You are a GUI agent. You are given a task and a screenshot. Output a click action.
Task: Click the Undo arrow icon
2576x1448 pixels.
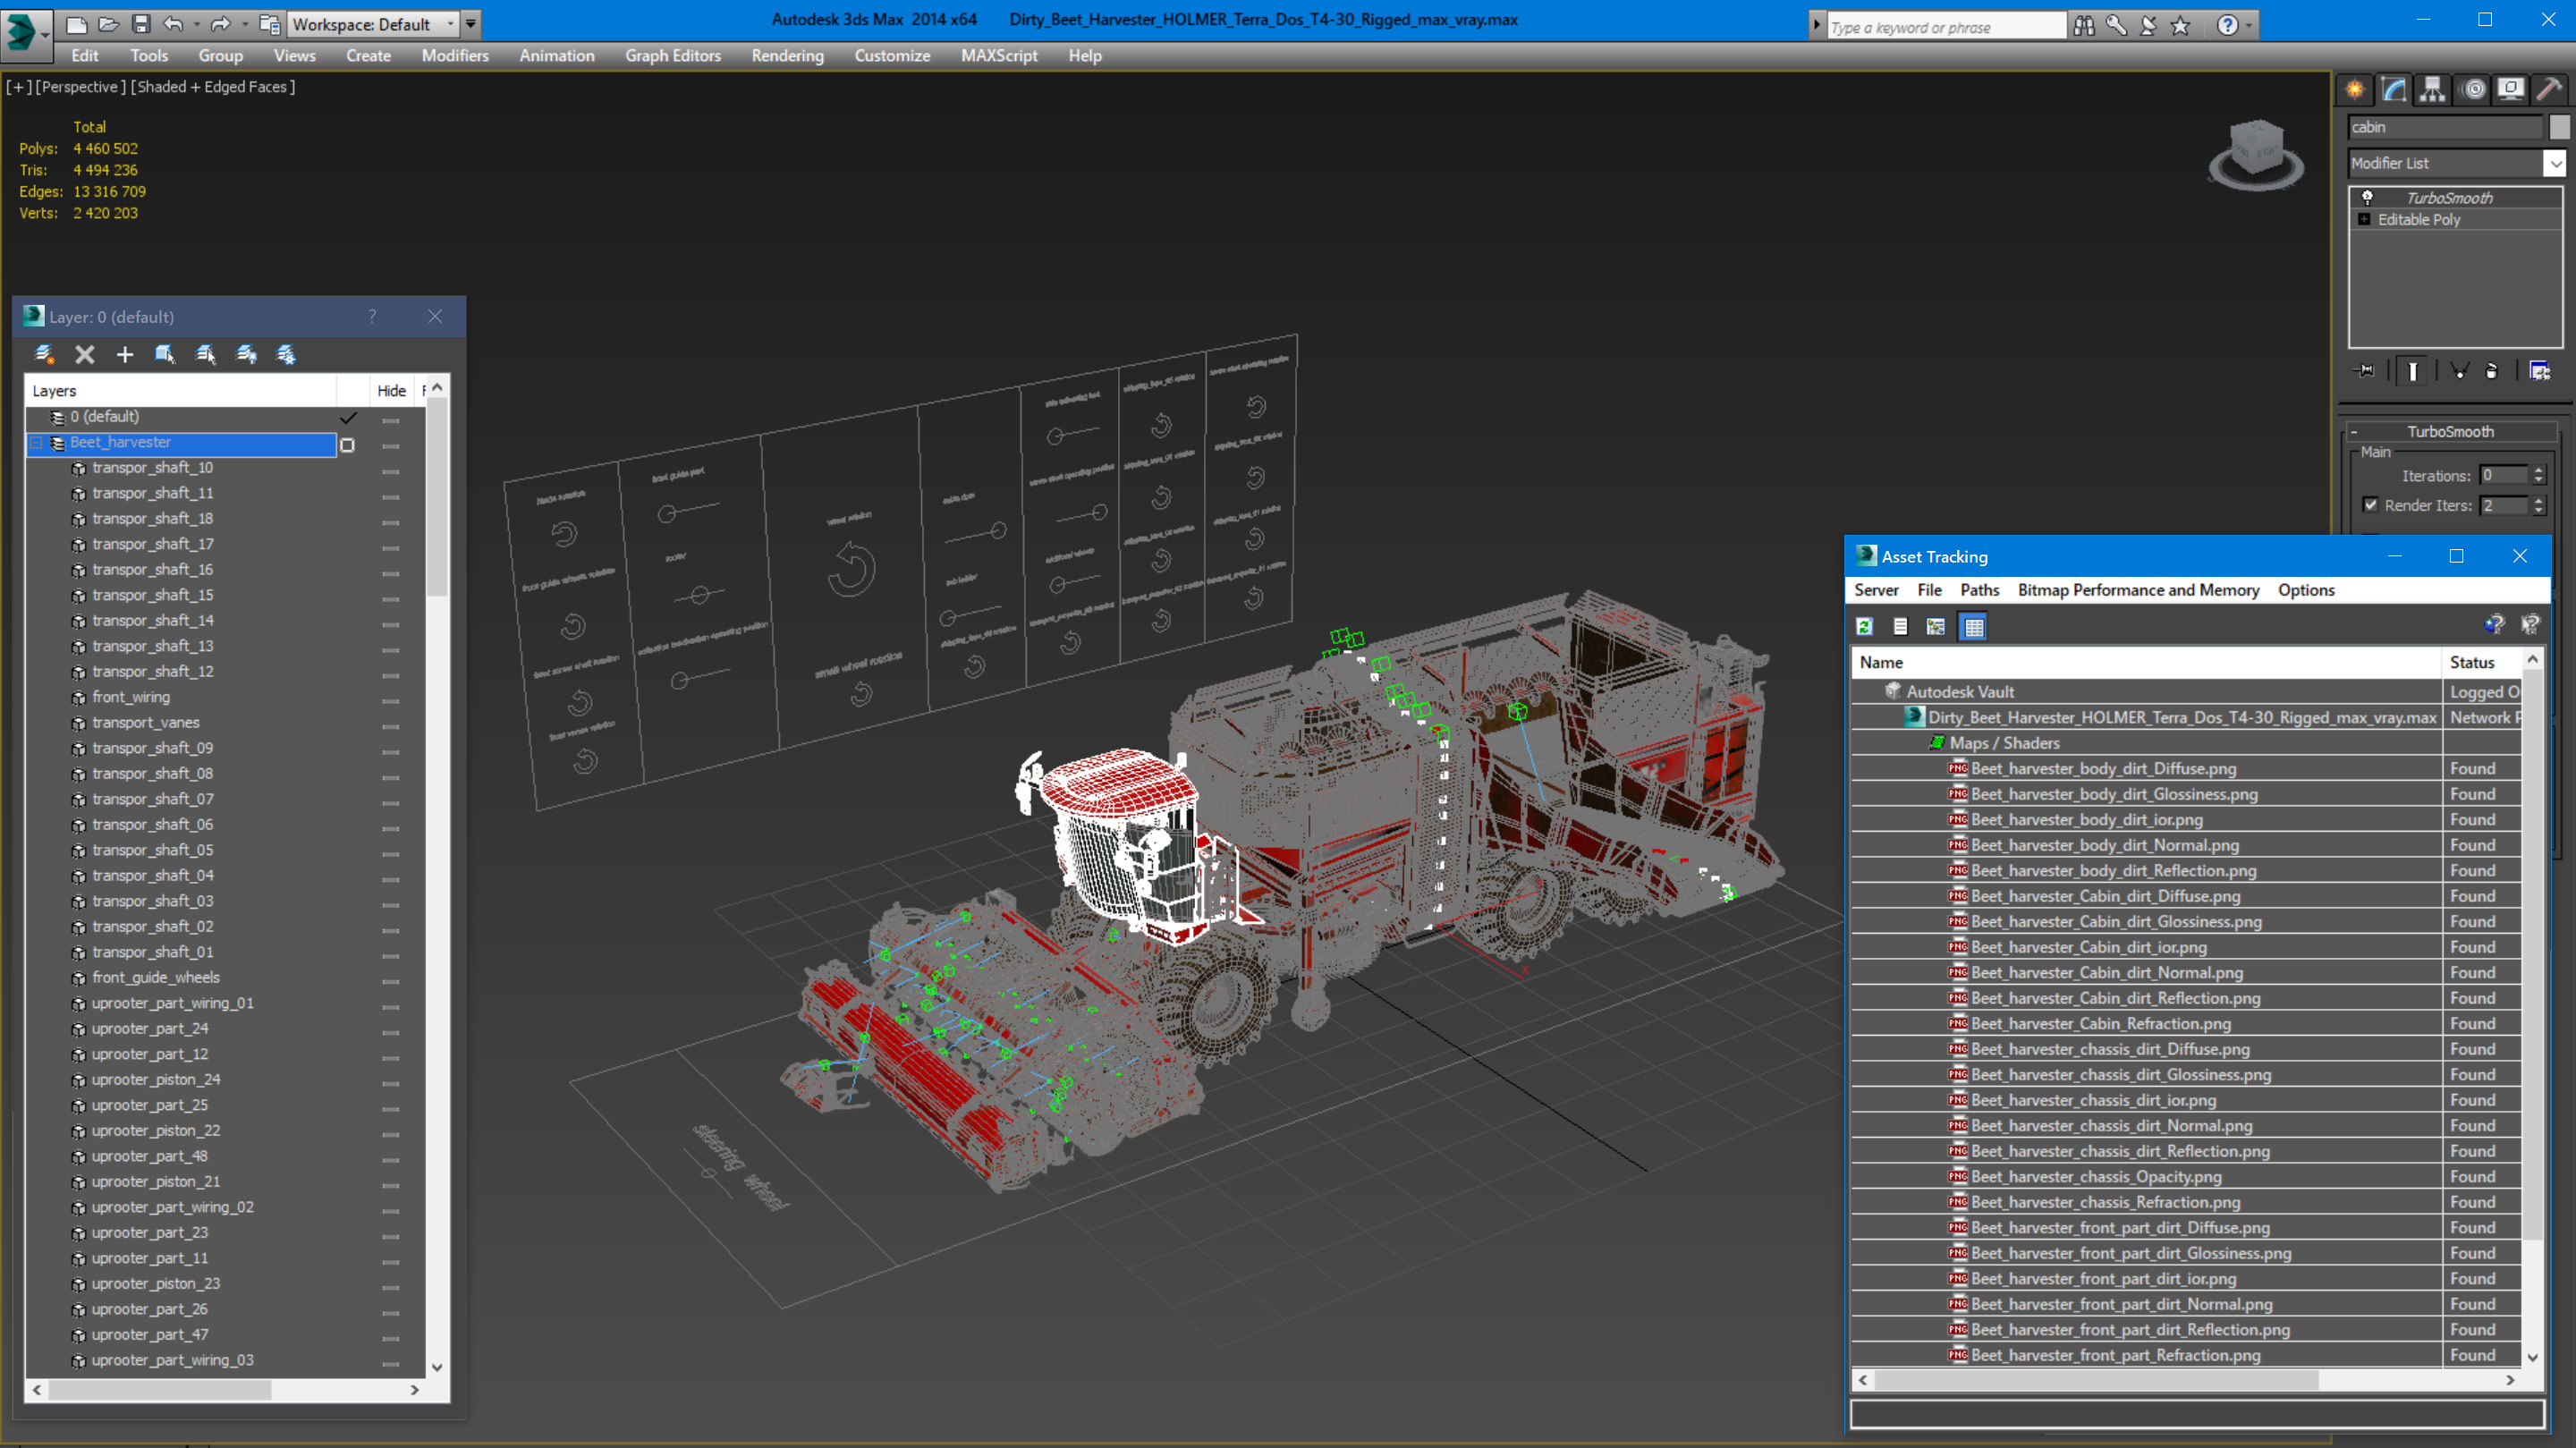coord(173,24)
